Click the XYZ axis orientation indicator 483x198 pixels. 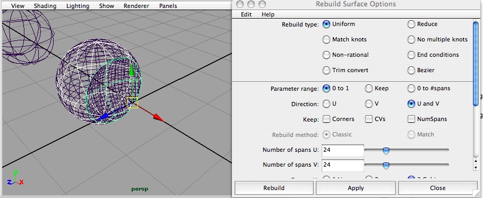(14, 178)
